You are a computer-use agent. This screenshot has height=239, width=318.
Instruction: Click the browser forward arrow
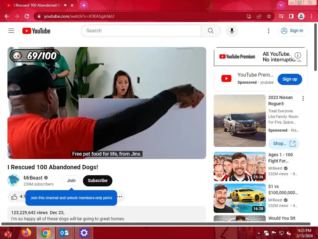click(x=17, y=16)
